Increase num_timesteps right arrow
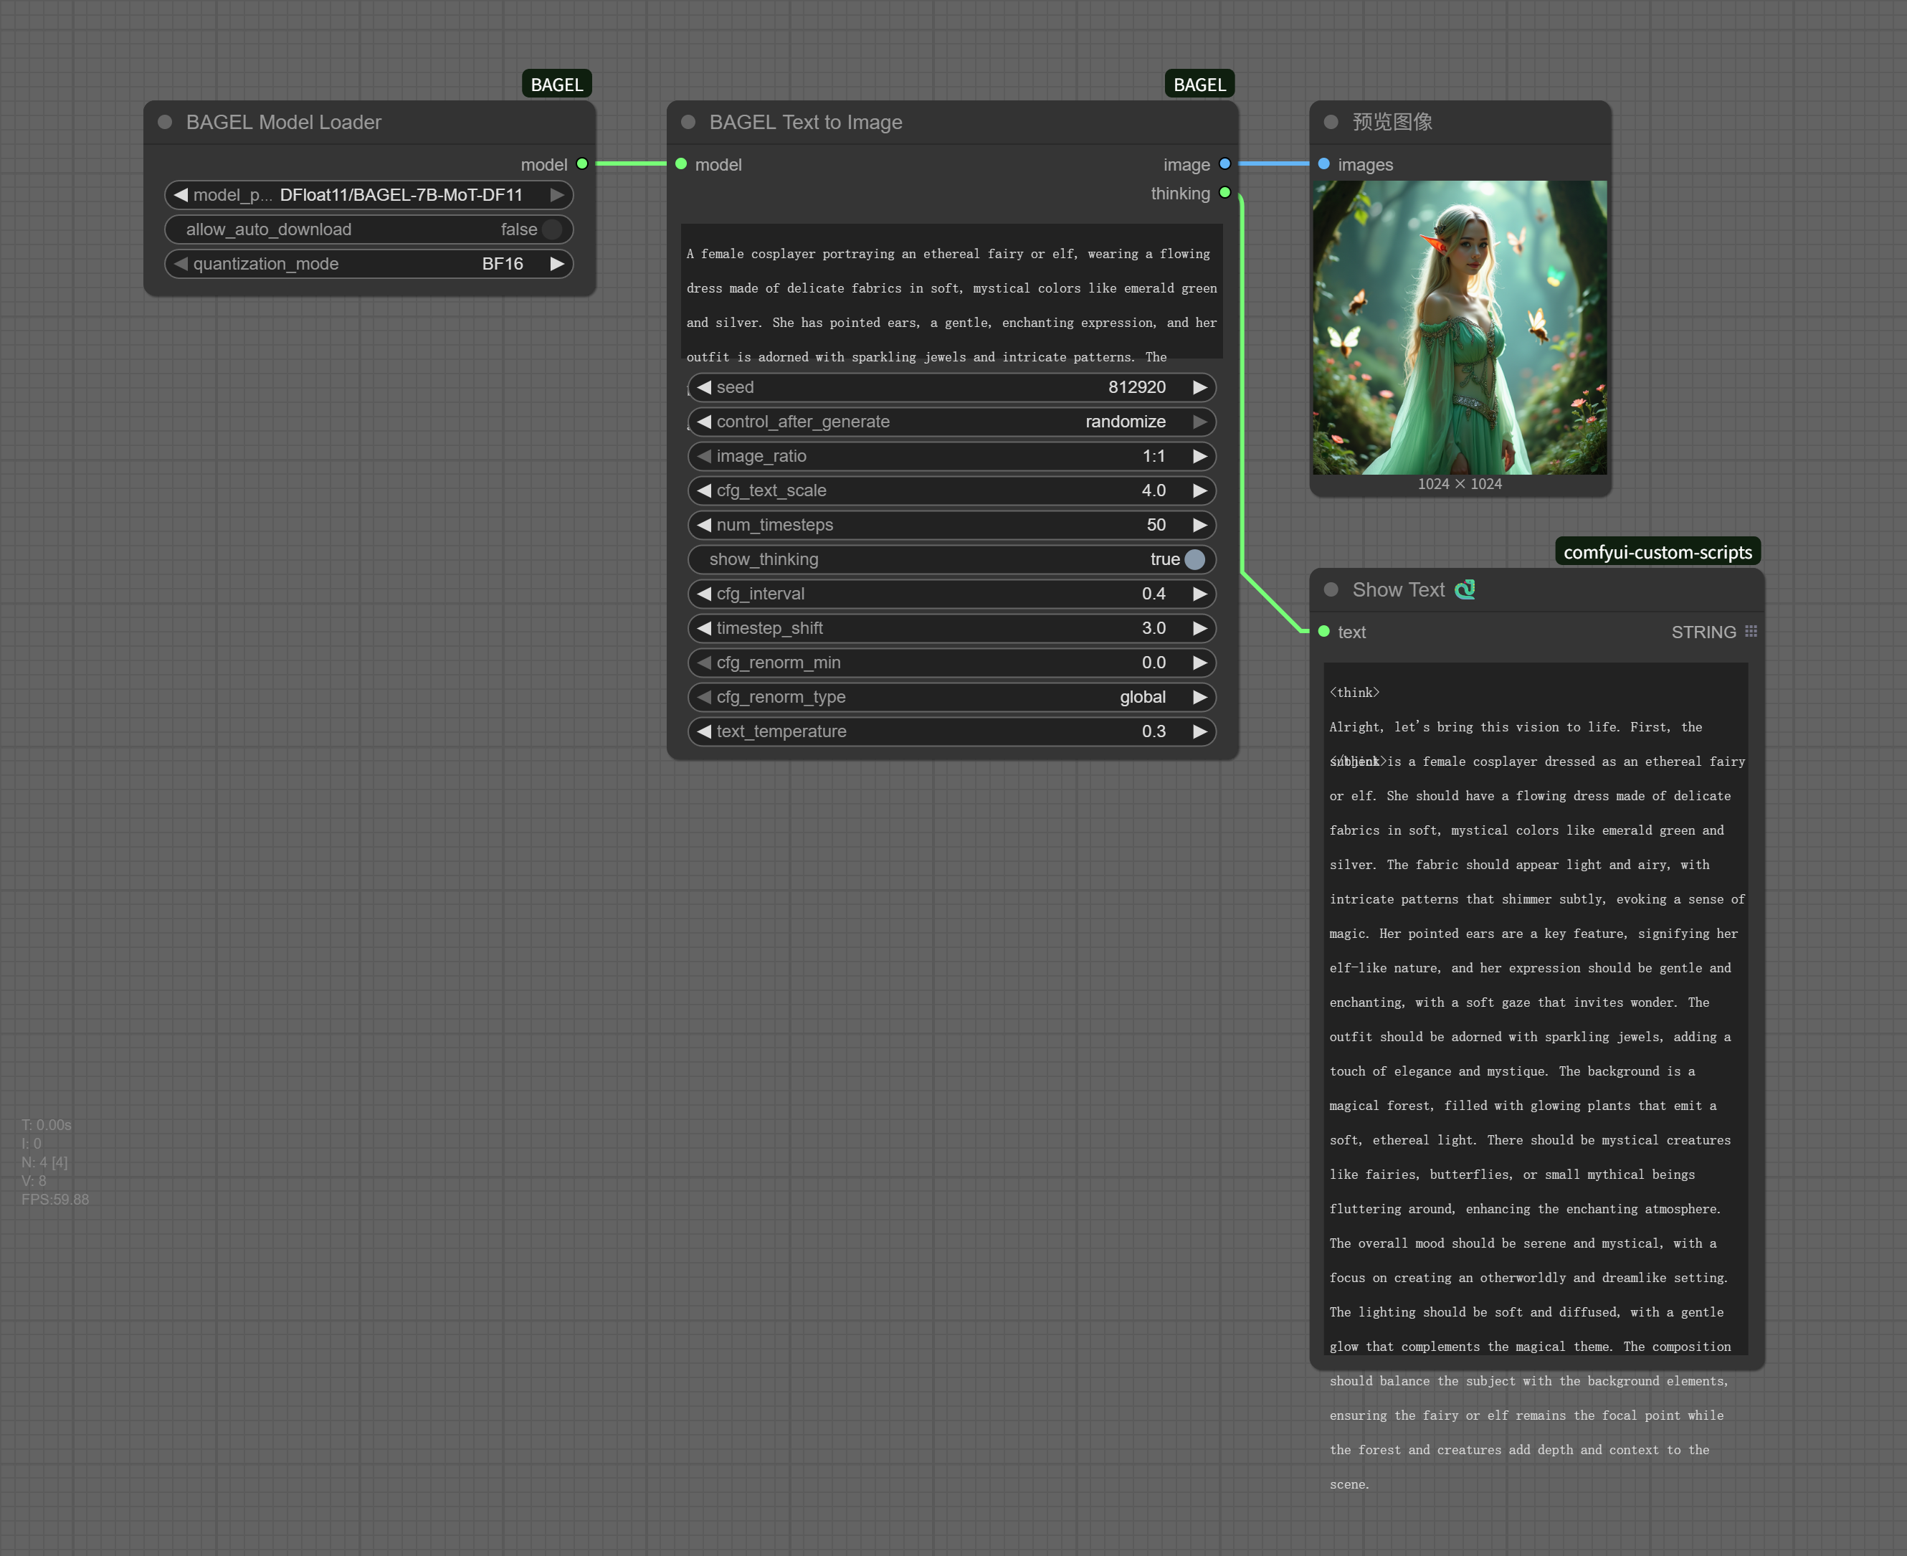Image resolution: width=1907 pixels, height=1556 pixels. pyautogui.click(x=1200, y=524)
